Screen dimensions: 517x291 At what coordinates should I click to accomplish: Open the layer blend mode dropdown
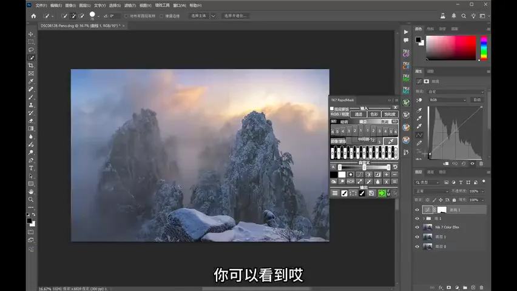point(431,191)
